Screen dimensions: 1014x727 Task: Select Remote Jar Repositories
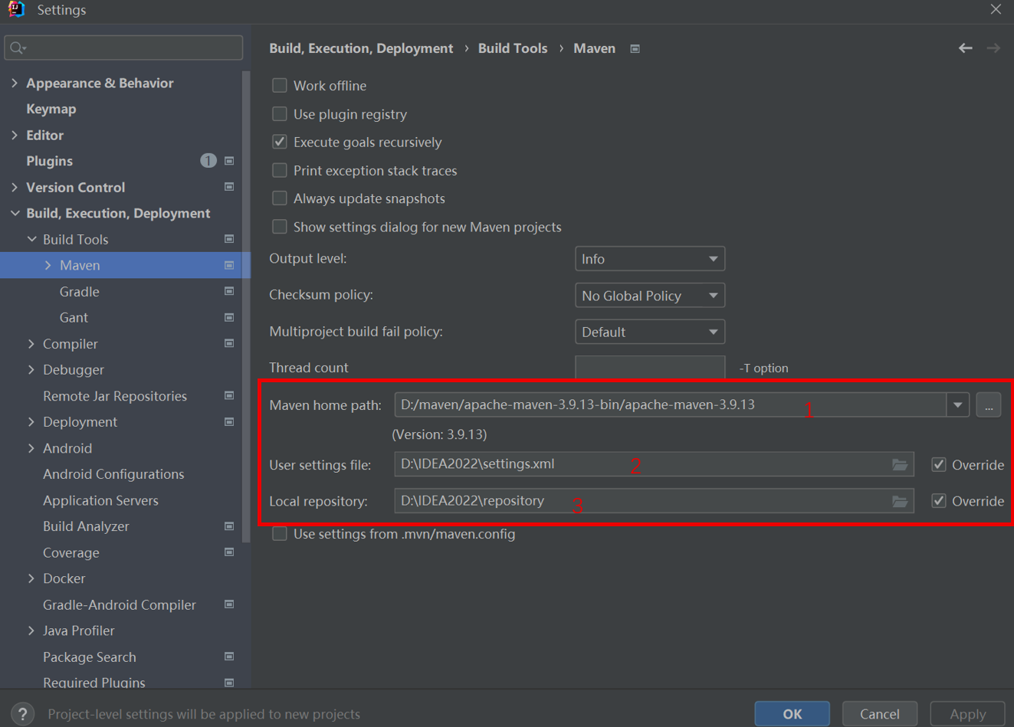[115, 396]
